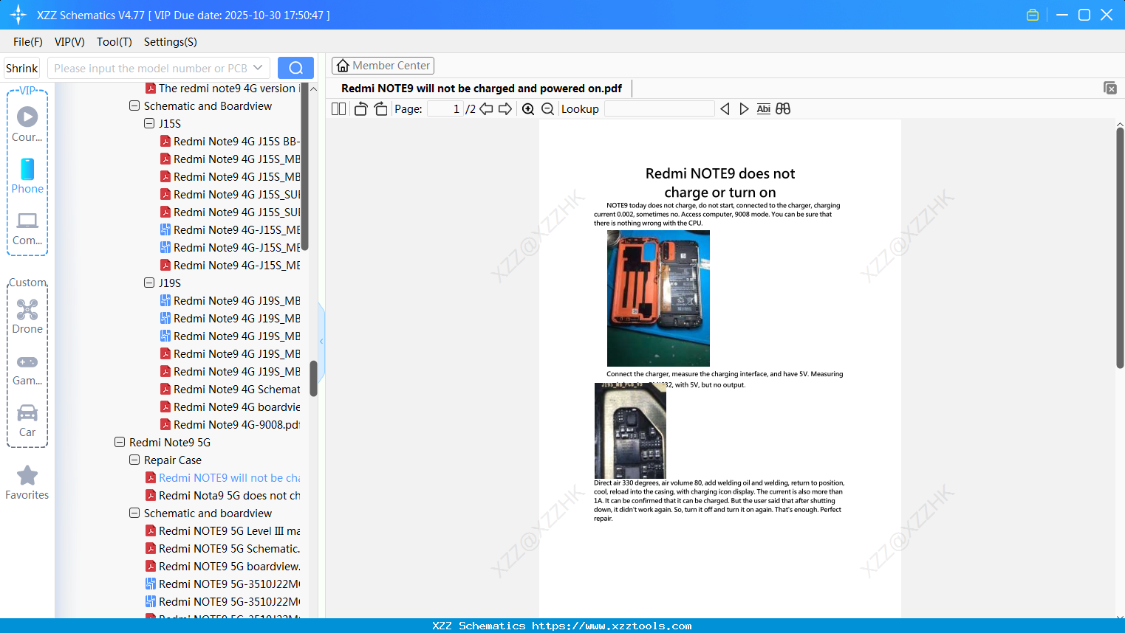Toggle the Abi whole-word match option
Image resolution: width=1125 pixels, height=633 pixels.
click(x=764, y=109)
